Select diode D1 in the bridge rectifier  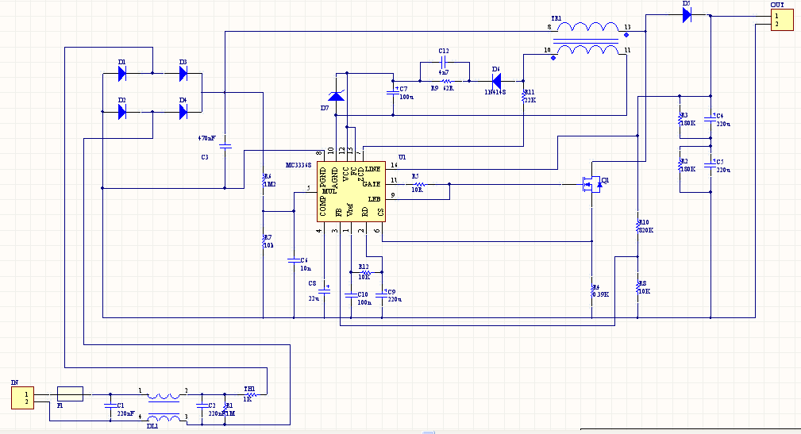pyautogui.click(x=122, y=74)
